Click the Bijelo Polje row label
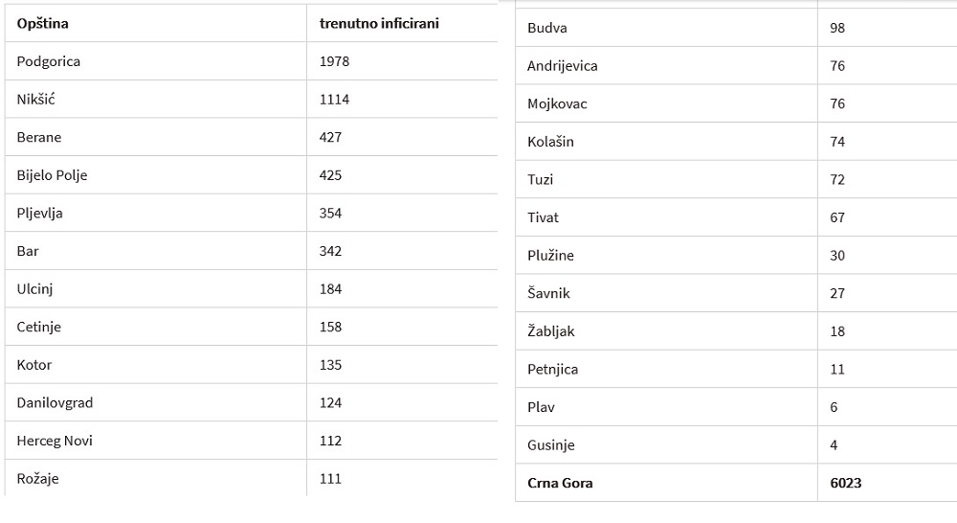 tap(52, 175)
